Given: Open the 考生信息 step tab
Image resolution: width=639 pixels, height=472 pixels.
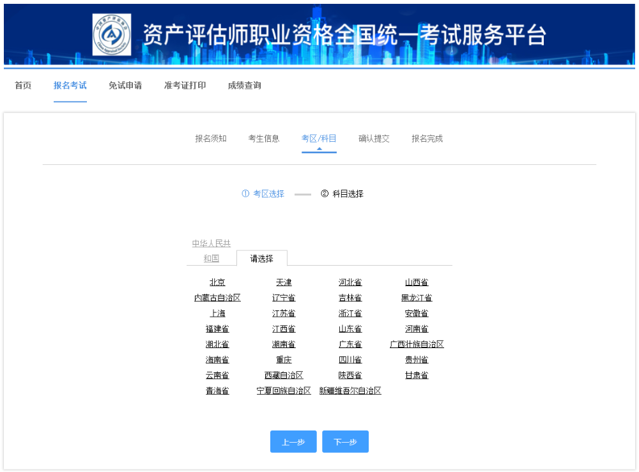Looking at the screenshot, I should coord(264,138).
